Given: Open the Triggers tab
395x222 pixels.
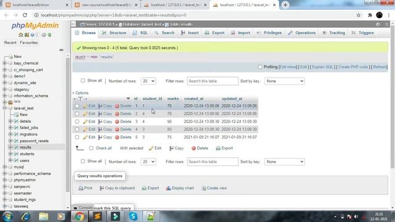Looking at the screenshot, I should (362, 33).
